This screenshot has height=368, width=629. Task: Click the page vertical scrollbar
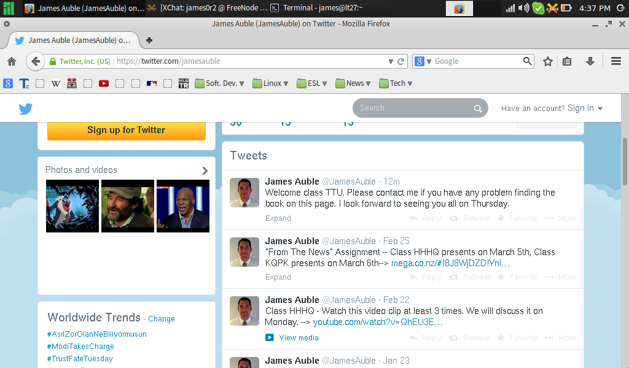(x=625, y=162)
